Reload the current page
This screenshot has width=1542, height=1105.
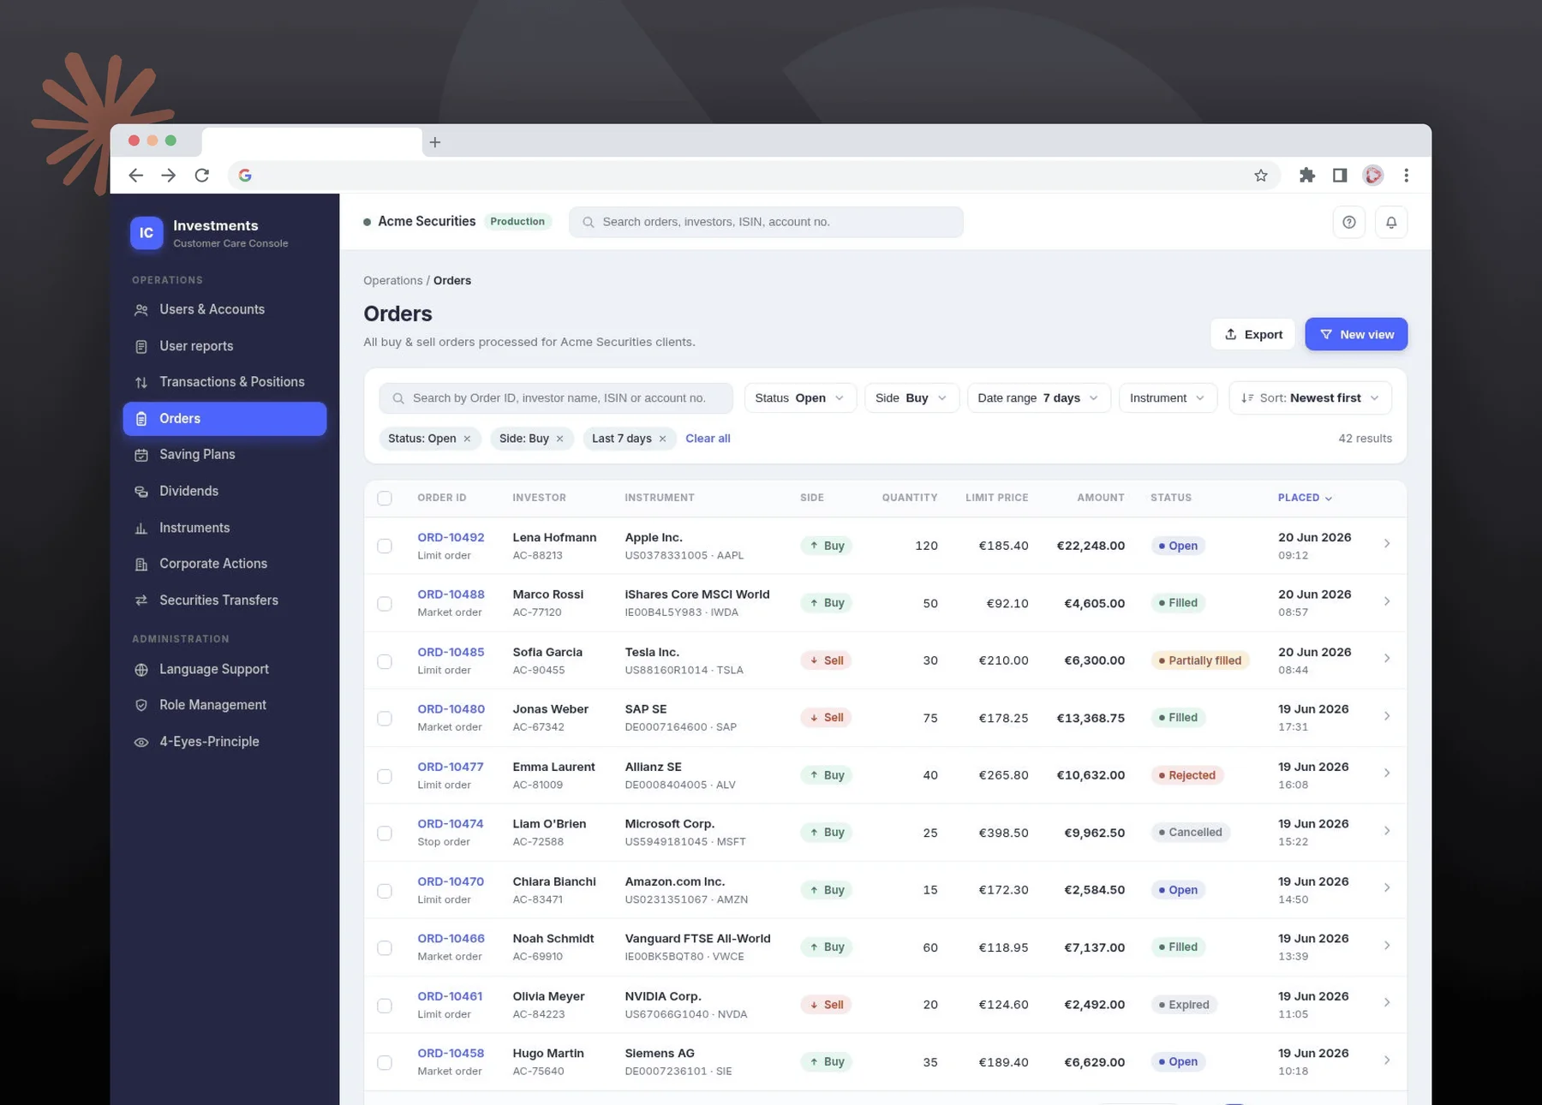point(202,176)
